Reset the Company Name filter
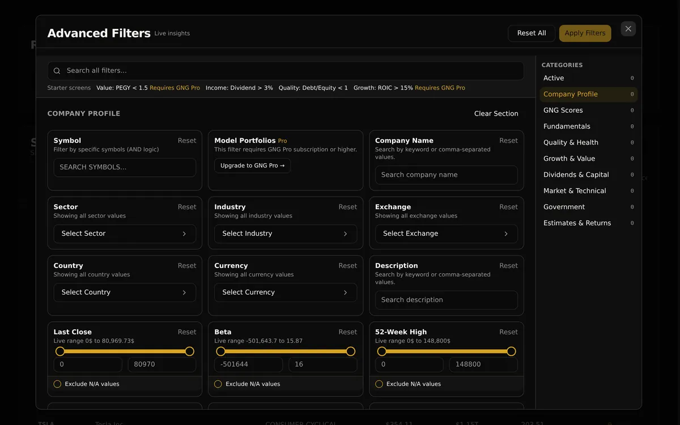Screen dimensions: 680x425 point(508,141)
